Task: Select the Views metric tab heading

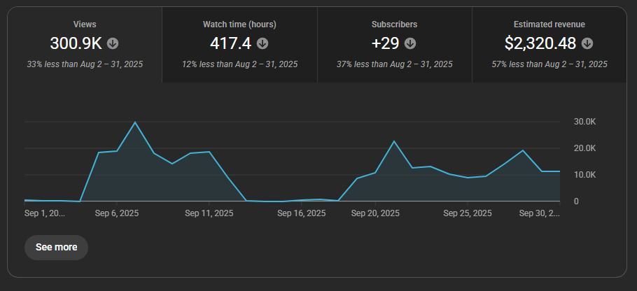Action: pyautogui.click(x=85, y=24)
